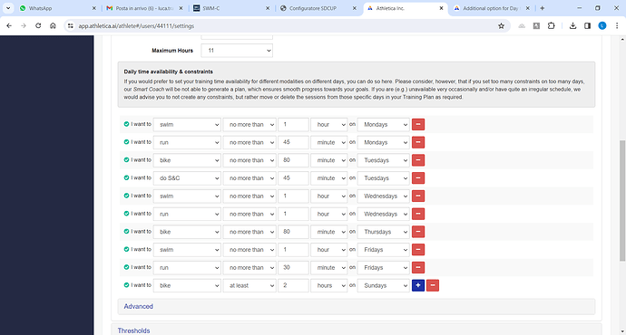Viewport: 626px width, 335px height.
Task: Add a new constraint with blue plus button
Action: [x=418, y=285]
